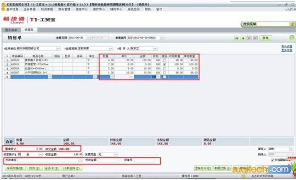Select product code cell A05019
The height and width of the screenshot is (180, 296).
(17, 64)
